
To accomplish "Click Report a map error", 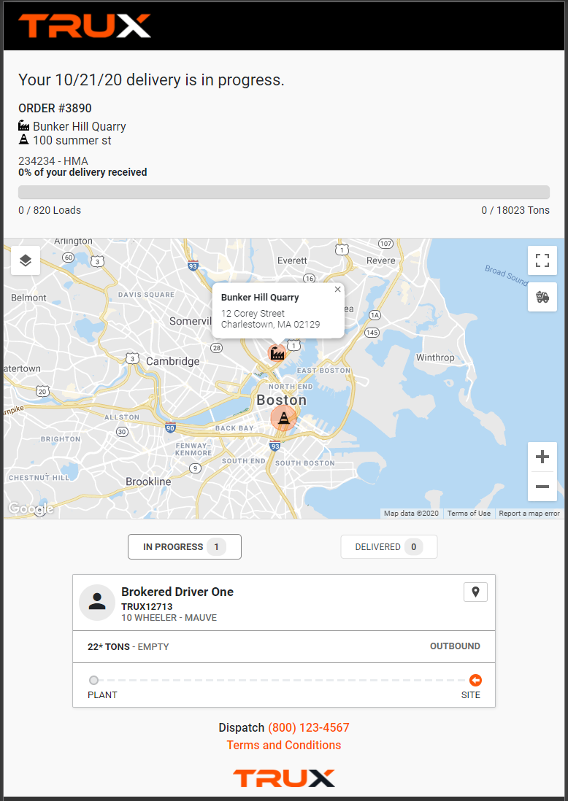I will tap(529, 514).
